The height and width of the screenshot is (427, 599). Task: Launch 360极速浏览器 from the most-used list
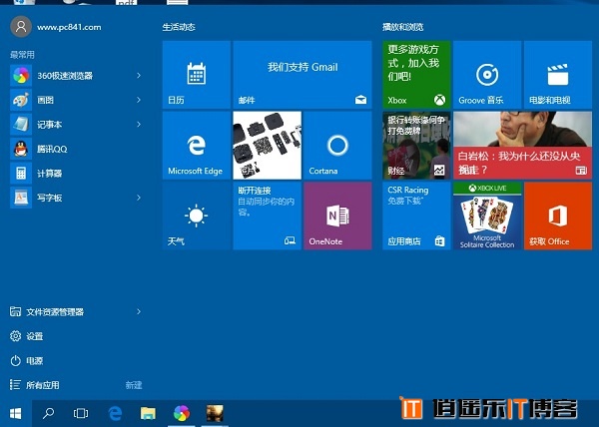click(77, 76)
